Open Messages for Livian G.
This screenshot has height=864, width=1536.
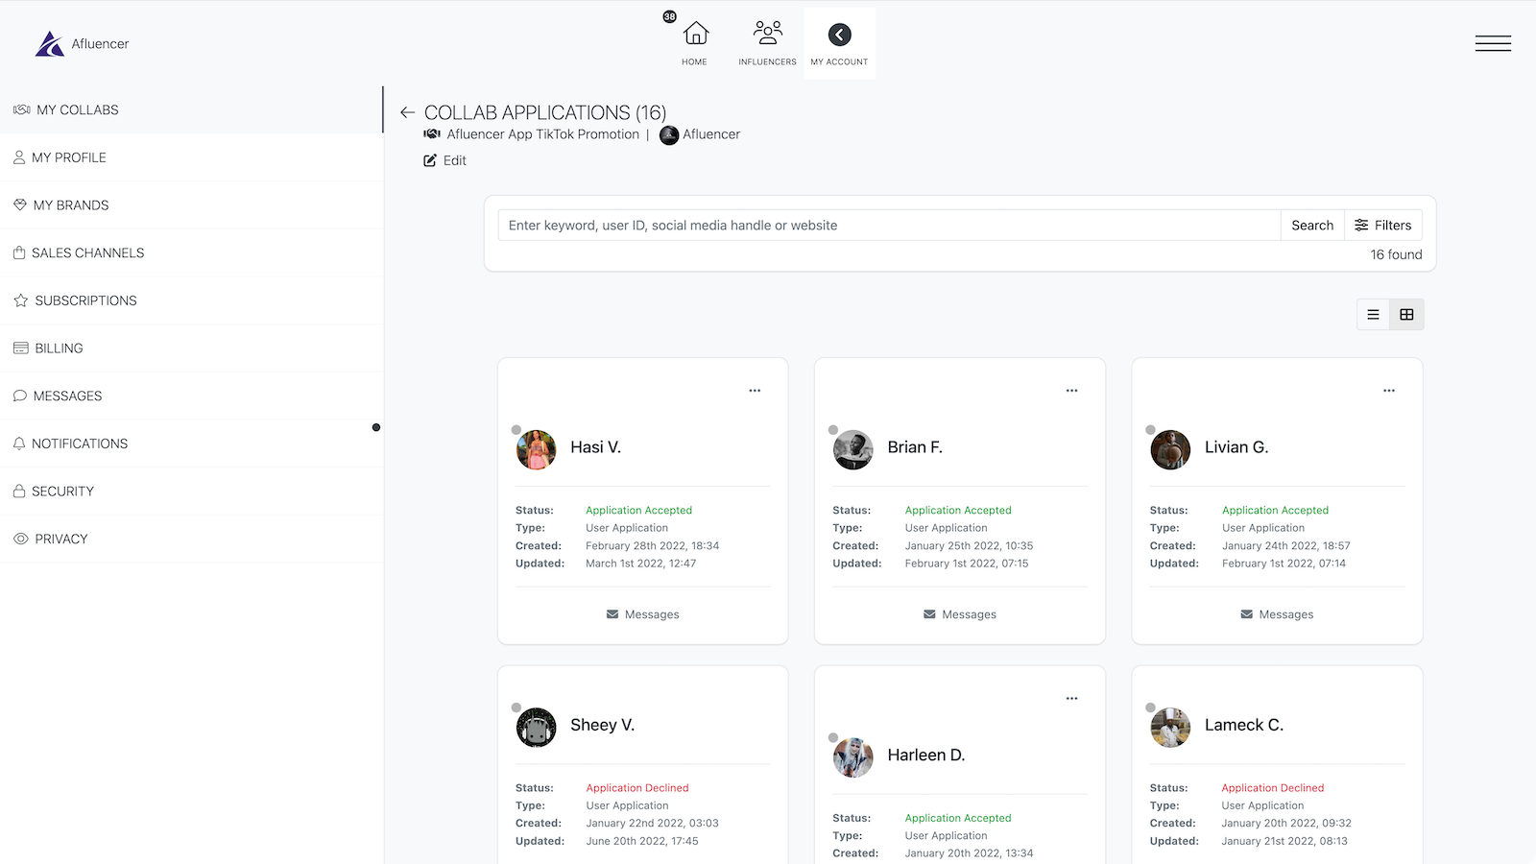coord(1277,614)
